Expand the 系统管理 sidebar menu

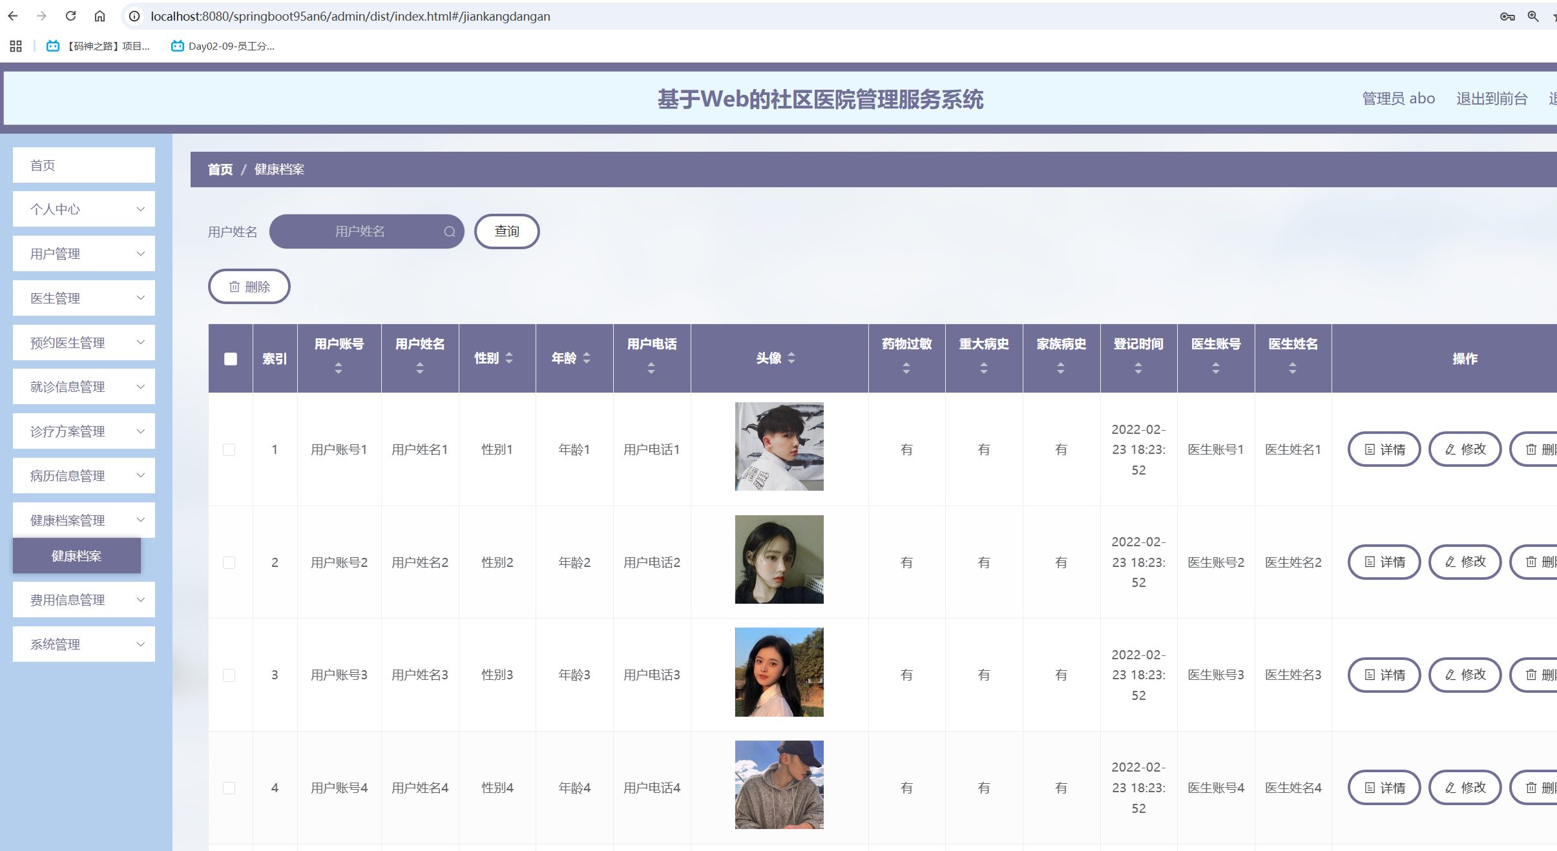click(84, 644)
